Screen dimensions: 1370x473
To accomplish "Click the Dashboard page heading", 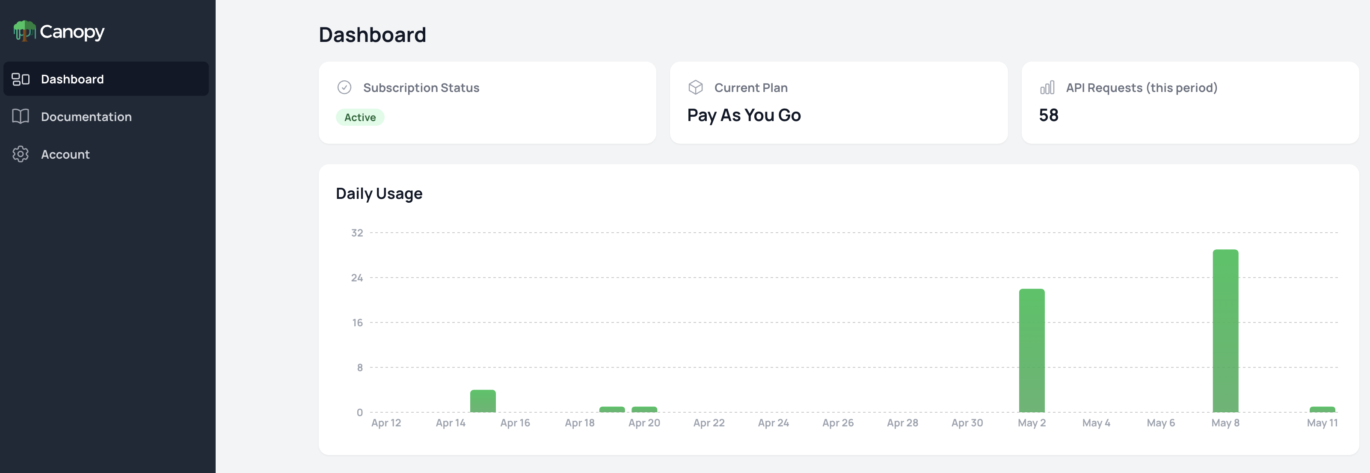I will 372,35.
